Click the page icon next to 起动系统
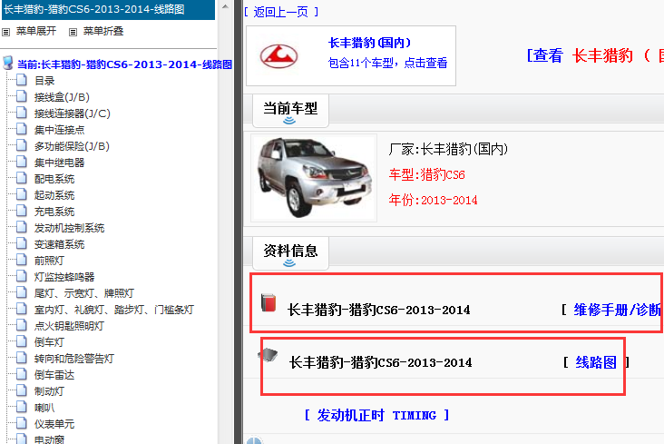Image resolution: width=664 pixels, height=444 pixels. tap(22, 194)
